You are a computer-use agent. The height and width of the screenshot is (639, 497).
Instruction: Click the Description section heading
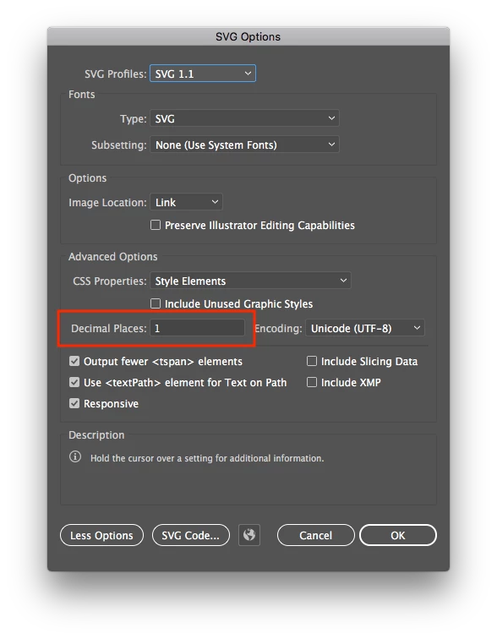click(96, 434)
